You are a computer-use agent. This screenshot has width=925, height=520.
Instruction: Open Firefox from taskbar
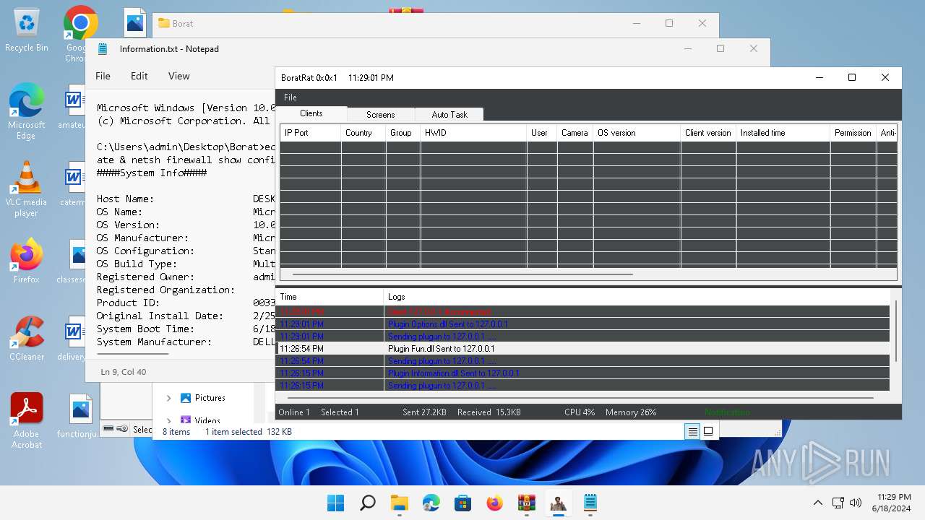[494, 503]
